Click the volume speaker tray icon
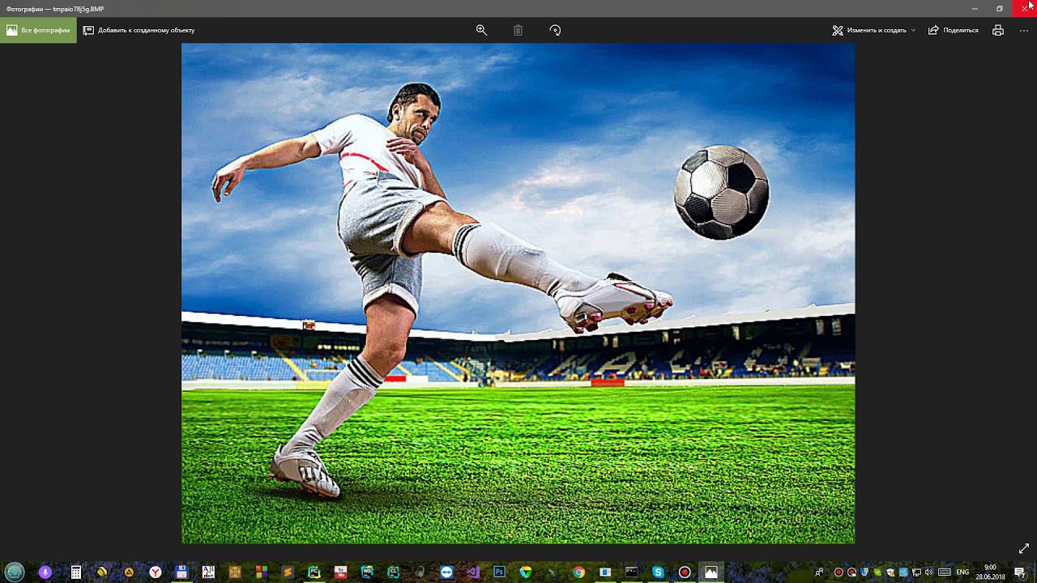Image resolution: width=1037 pixels, height=583 pixels. pyautogui.click(x=929, y=572)
